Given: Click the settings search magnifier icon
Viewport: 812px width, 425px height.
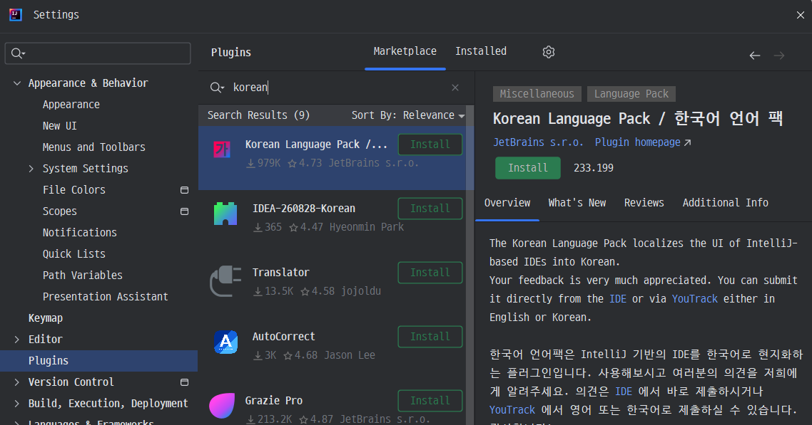Looking at the screenshot, I should coord(18,53).
